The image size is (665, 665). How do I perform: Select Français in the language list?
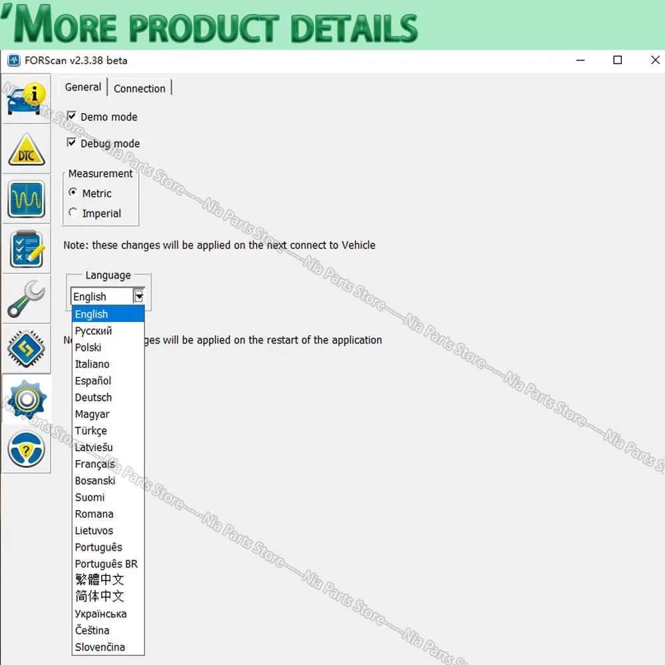click(108, 464)
